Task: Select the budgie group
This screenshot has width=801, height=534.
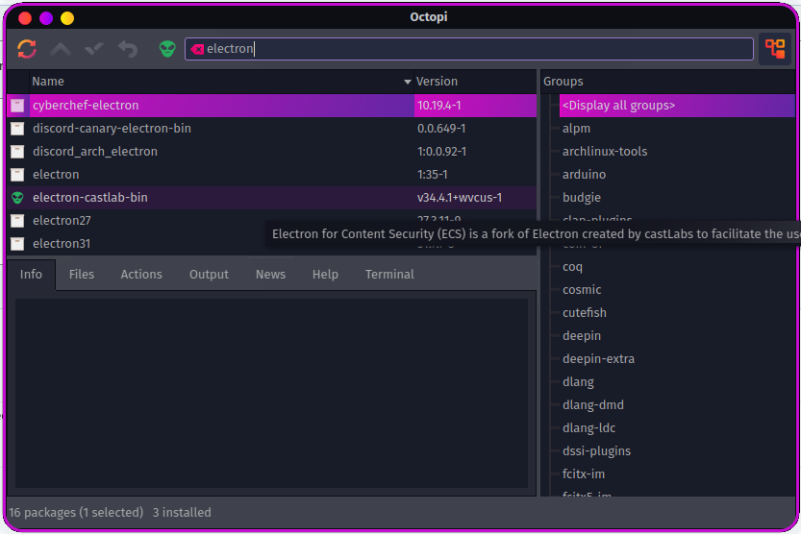Action: [582, 198]
